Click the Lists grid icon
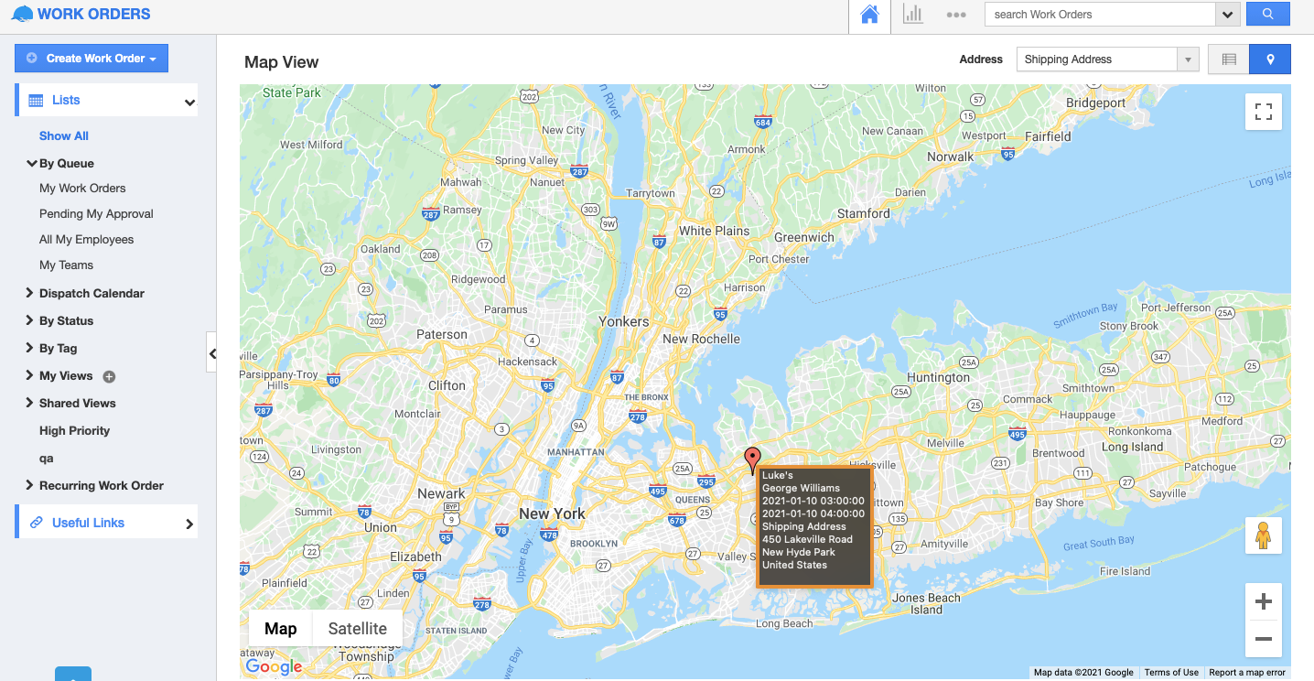Image resolution: width=1314 pixels, height=681 pixels. tap(36, 101)
